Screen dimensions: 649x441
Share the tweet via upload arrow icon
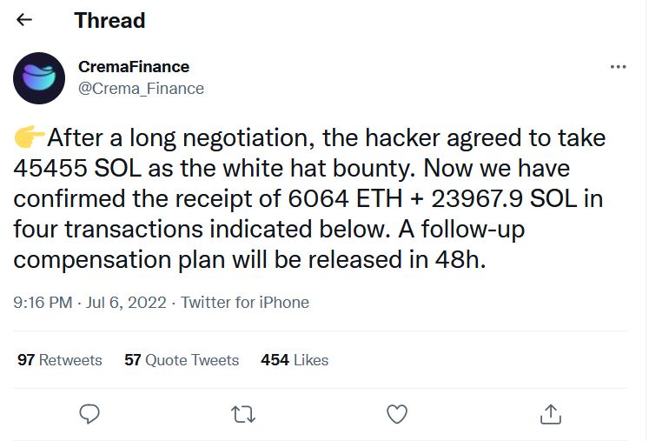tap(551, 414)
